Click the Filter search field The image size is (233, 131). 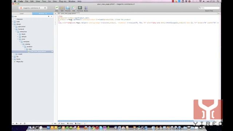209,8
